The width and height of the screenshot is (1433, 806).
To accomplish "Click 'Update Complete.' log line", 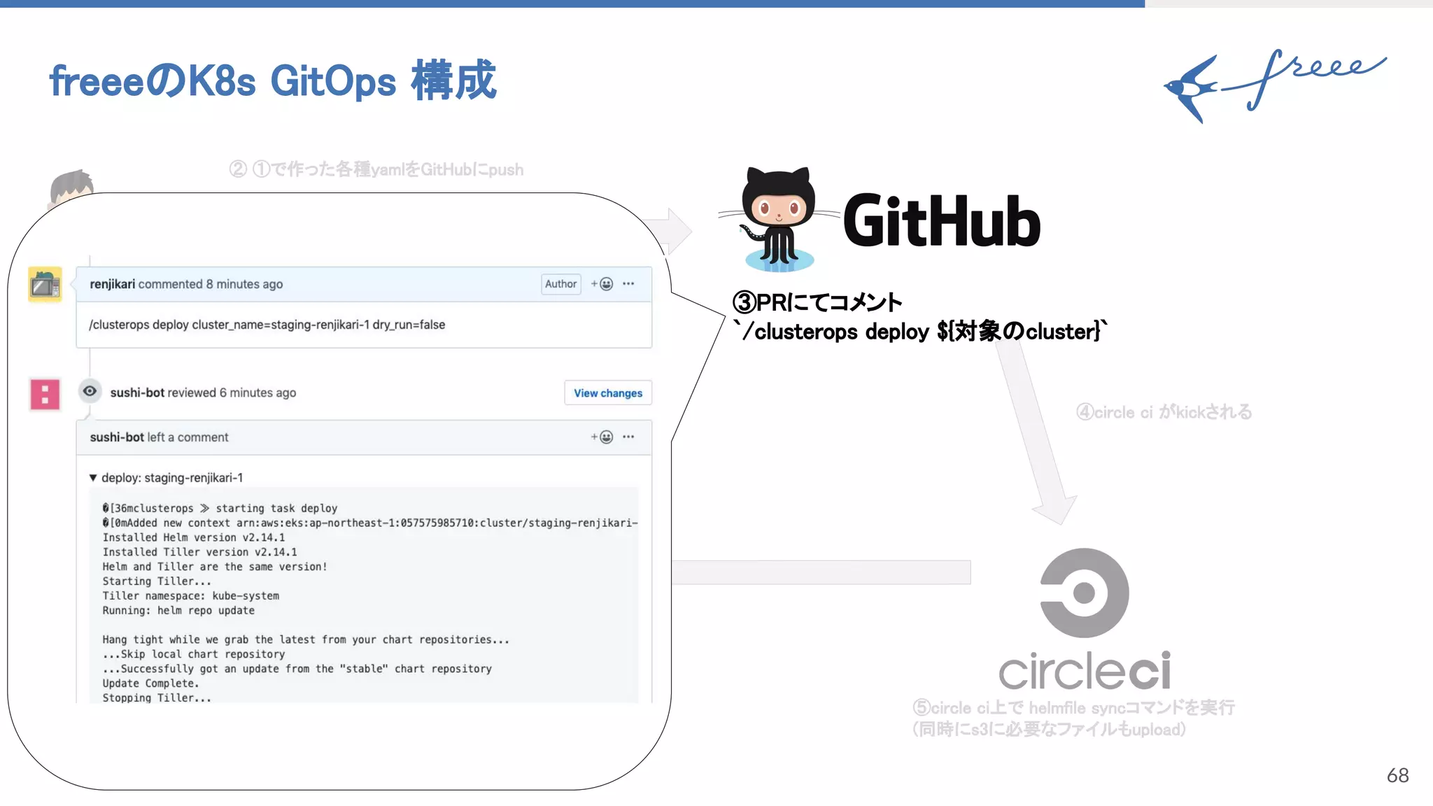I will tap(150, 684).
